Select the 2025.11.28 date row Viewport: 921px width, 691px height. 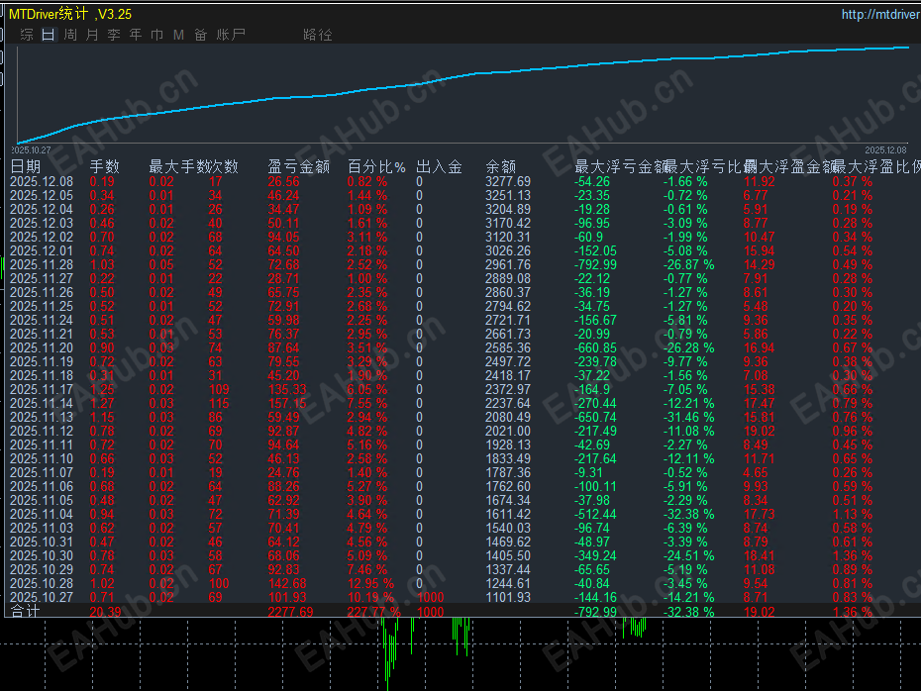tap(41, 265)
